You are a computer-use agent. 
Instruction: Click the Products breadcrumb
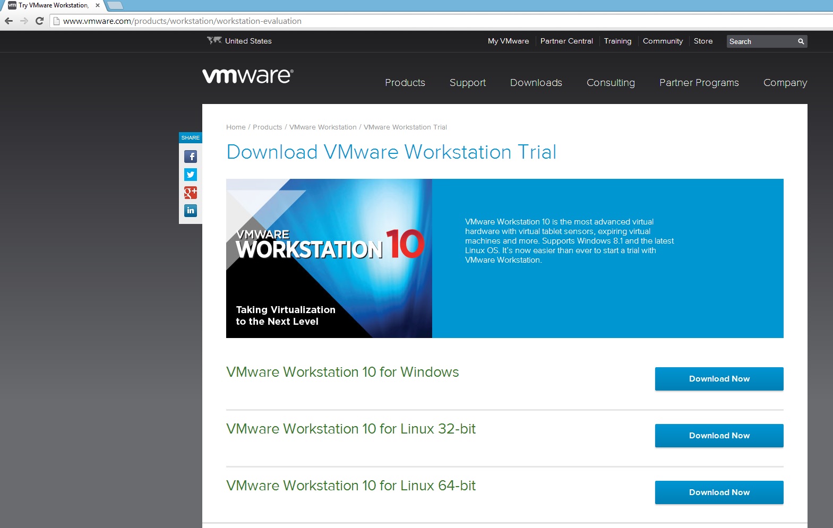click(268, 127)
